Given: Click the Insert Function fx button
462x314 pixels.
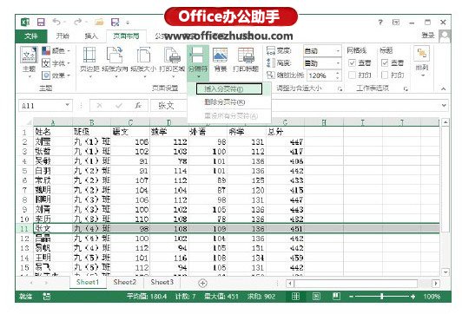Looking at the screenshot, I should tap(138, 106).
